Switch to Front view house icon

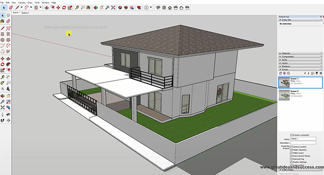coord(170,8)
